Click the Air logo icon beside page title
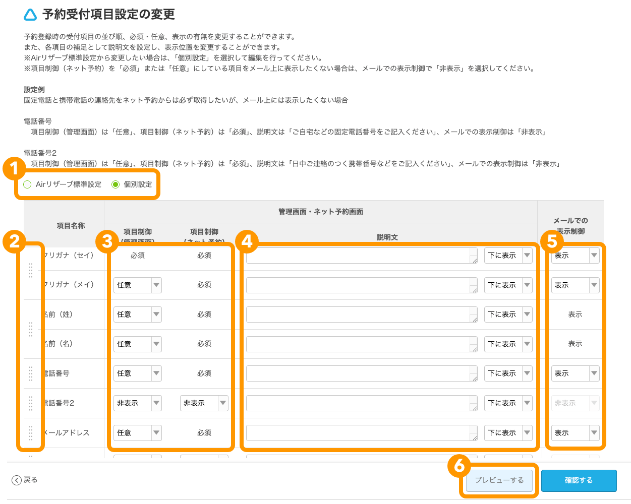631x504 pixels. (x=30, y=15)
